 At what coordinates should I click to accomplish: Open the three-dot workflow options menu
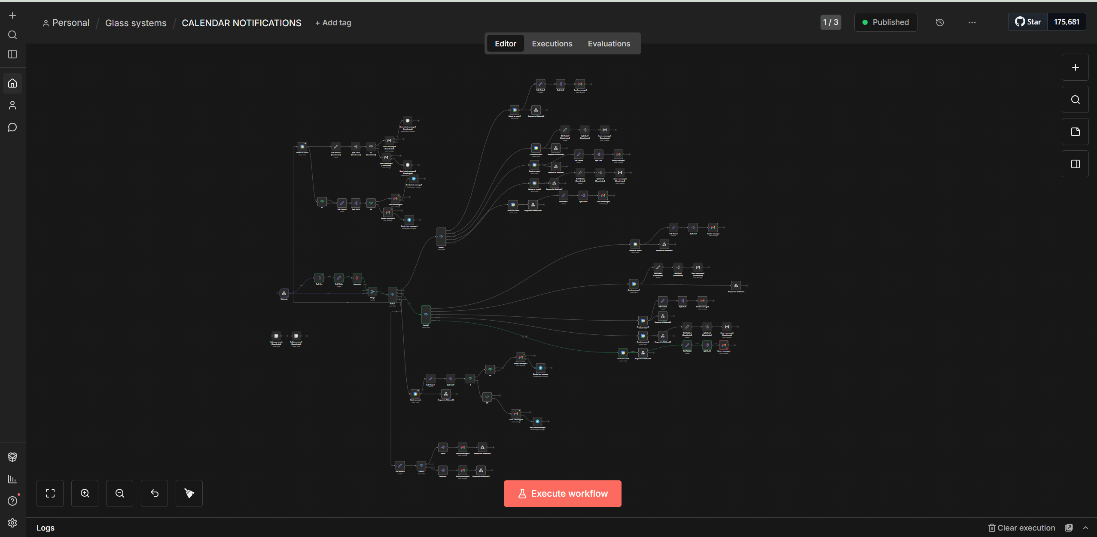point(972,22)
